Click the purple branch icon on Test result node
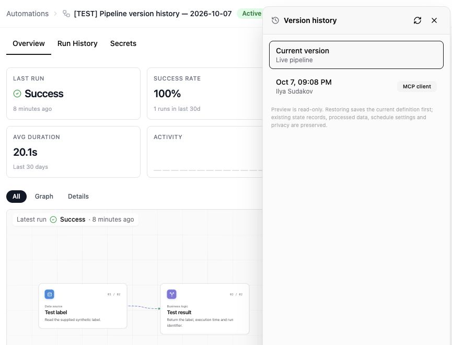The image size is (452, 345). (x=172, y=294)
